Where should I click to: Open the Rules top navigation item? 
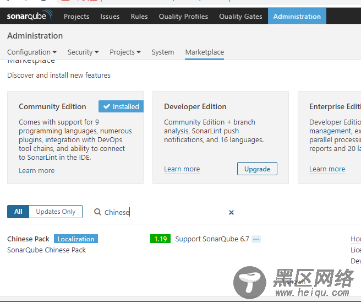139,17
